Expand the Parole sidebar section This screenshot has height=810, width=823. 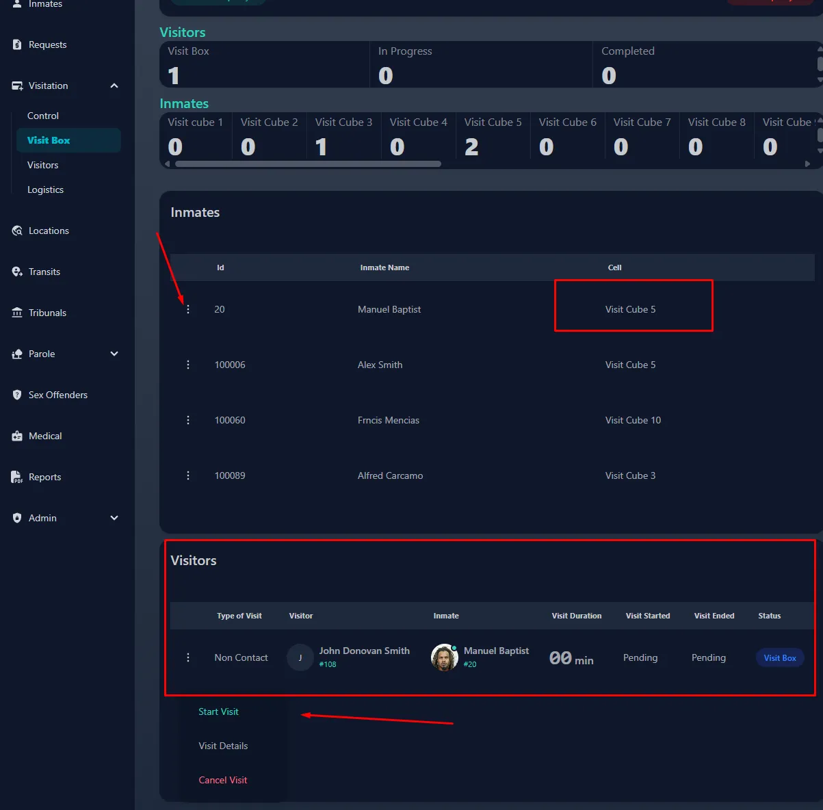114,354
